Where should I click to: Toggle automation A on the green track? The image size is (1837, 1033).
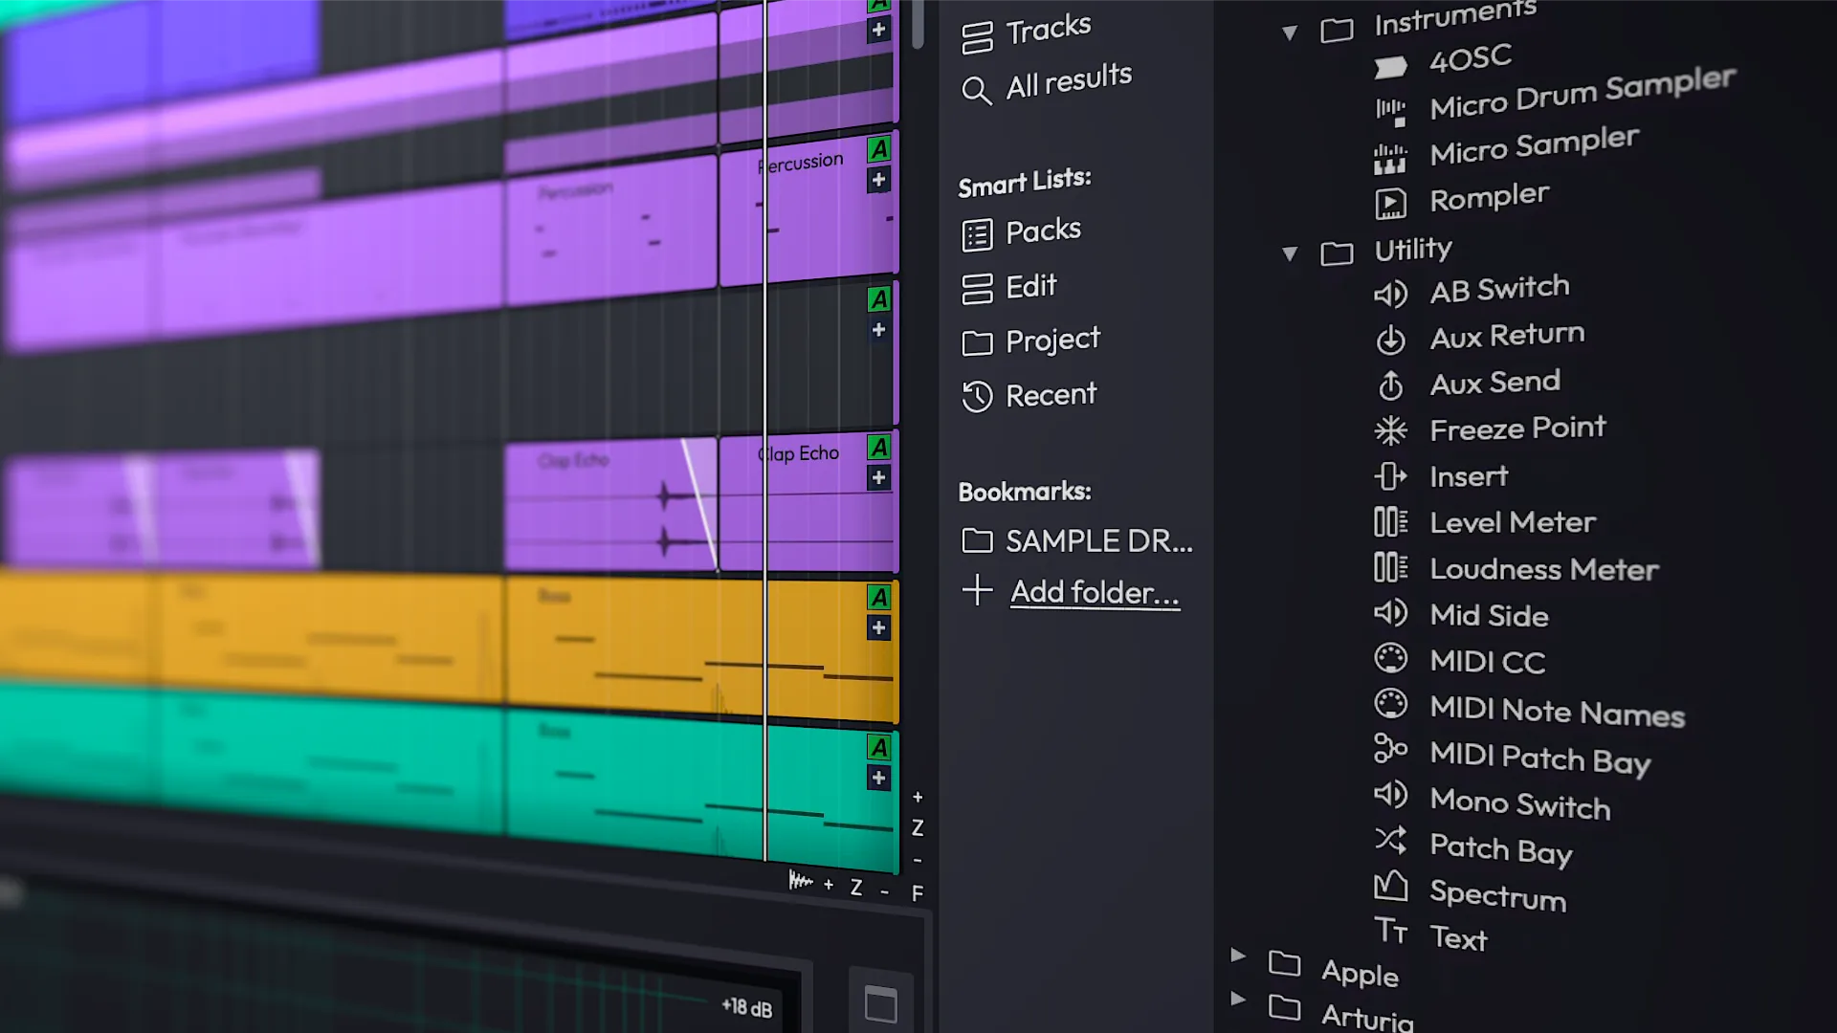[878, 747]
